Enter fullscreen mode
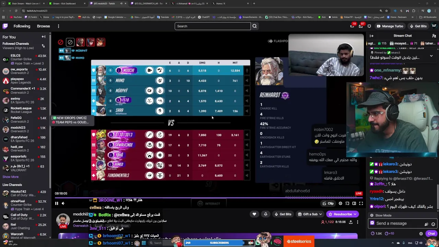The width and height of the screenshot is (439, 247). click(x=361, y=203)
